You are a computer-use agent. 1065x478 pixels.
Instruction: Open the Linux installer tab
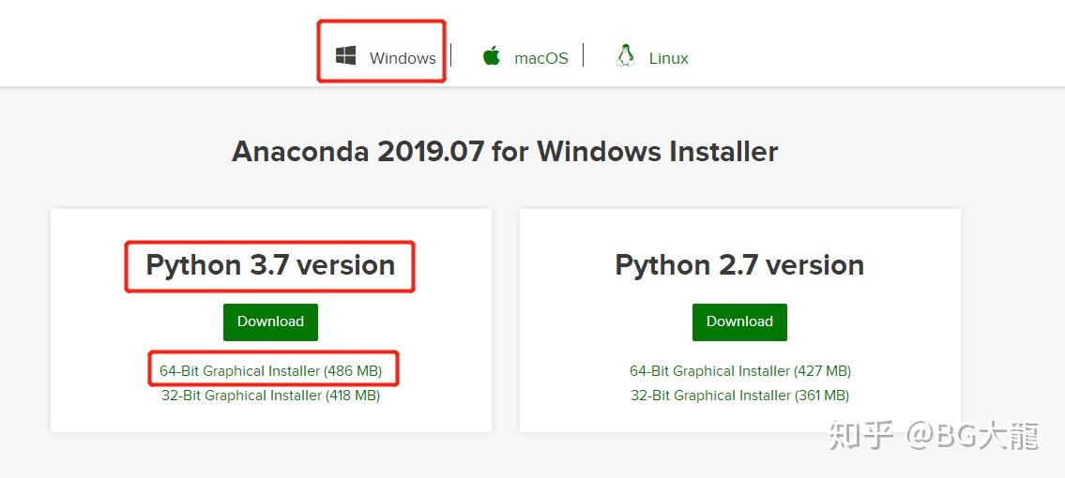click(x=668, y=58)
